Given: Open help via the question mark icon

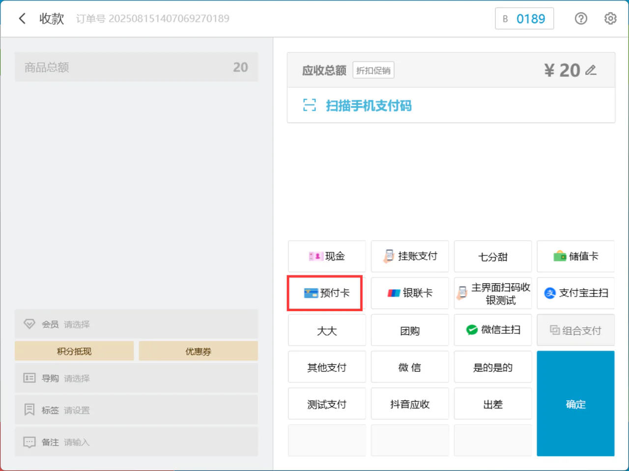Looking at the screenshot, I should (581, 19).
